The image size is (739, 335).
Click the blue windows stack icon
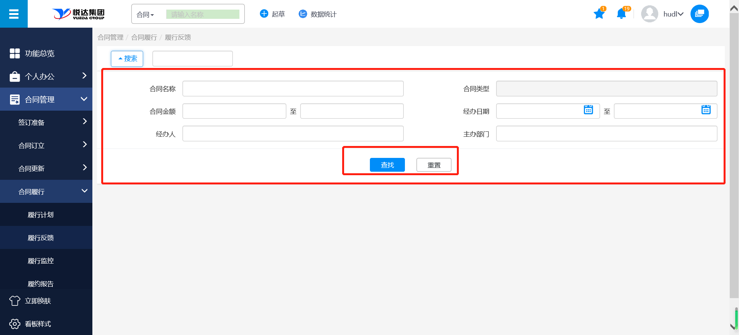(x=699, y=14)
